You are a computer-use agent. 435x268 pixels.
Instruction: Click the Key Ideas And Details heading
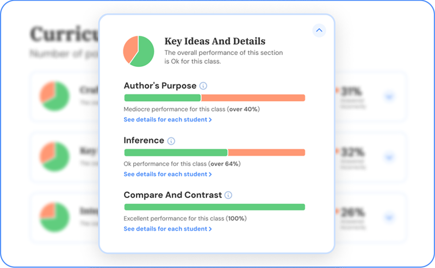click(215, 41)
